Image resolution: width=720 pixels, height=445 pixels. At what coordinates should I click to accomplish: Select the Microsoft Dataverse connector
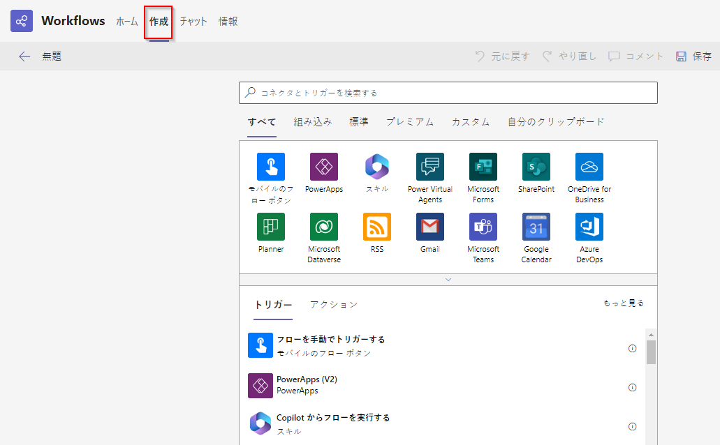323,227
